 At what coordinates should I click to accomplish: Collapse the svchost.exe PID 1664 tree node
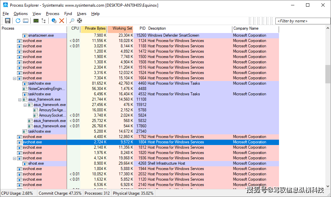14,78
